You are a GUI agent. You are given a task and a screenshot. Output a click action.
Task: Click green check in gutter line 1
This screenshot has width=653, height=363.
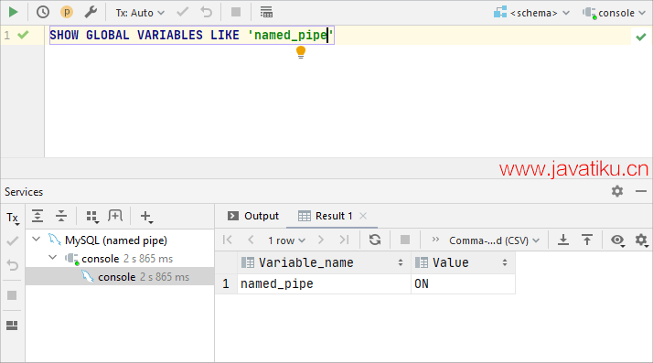[24, 35]
